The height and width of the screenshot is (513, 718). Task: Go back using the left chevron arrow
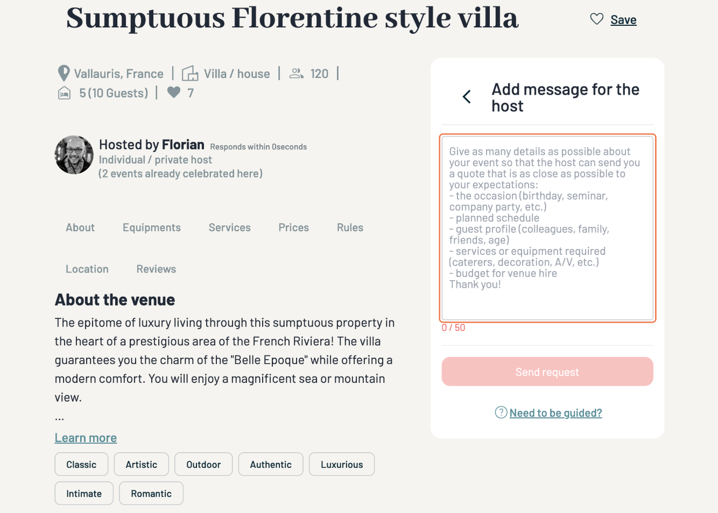(x=467, y=97)
